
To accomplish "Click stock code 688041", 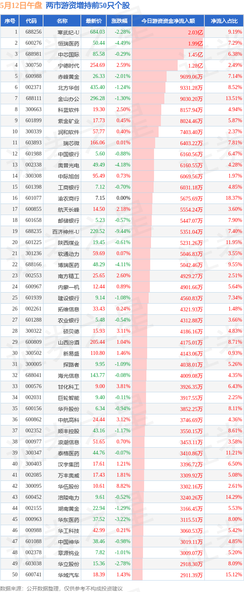I will pos(34,375).
